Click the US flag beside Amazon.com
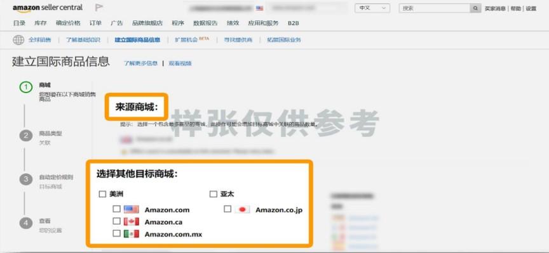Viewport: 549px width, 253px height. (132, 210)
